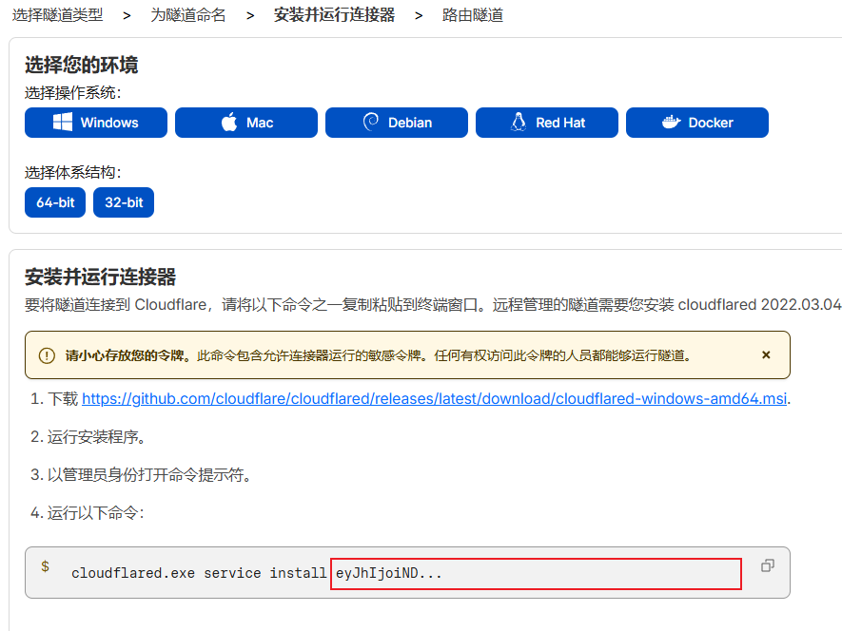Select 64-bit architecture

point(55,202)
